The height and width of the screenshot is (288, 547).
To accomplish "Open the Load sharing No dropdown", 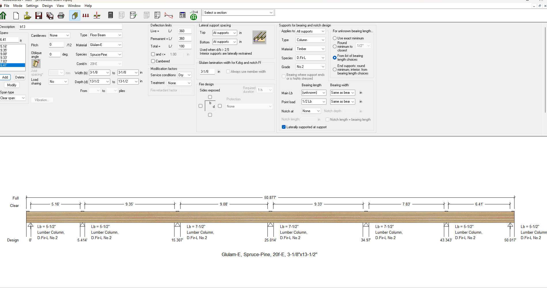I will click(58, 82).
